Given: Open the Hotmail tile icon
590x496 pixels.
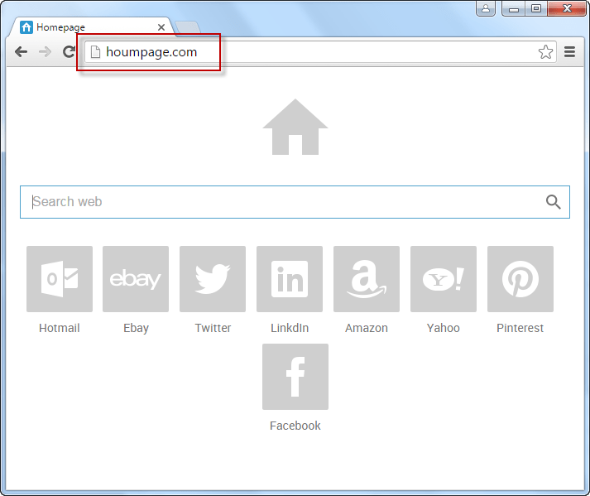Looking at the screenshot, I should tap(60, 279).
